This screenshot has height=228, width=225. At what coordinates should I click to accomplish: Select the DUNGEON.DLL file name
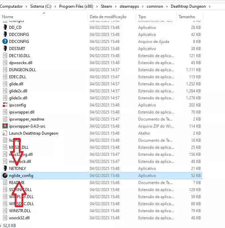click(x=23, y=70)
